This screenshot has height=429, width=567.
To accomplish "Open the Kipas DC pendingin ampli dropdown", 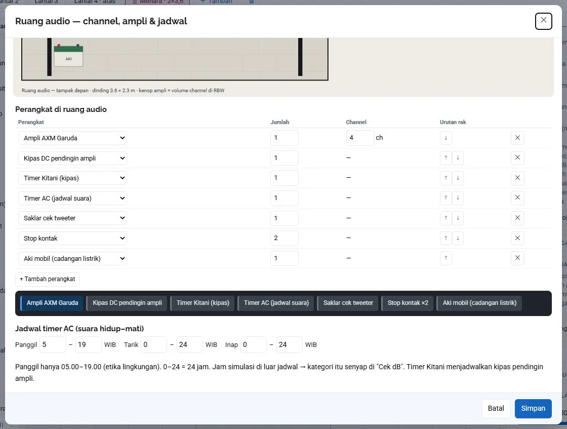I will point(73,158).
